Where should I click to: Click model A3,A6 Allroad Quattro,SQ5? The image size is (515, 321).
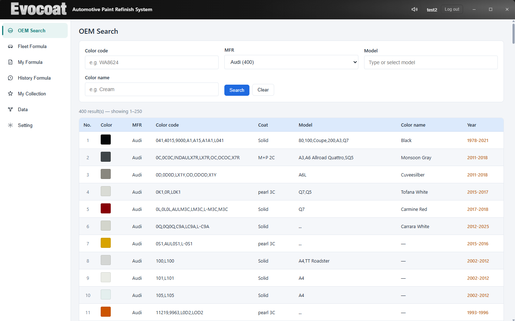click(x=326, y=158)
